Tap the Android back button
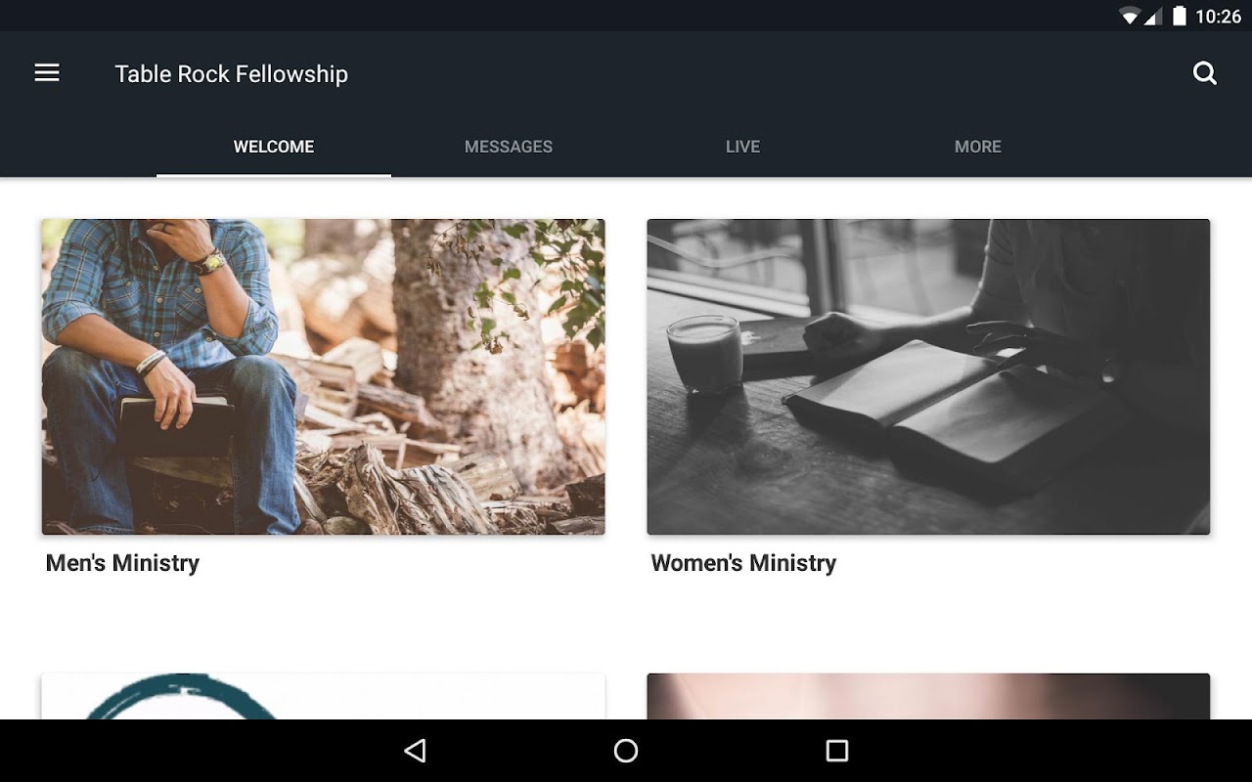Image resolution: width=1252 pixels, height=782 pixels. pyautogui.click(x=416, y=751)
